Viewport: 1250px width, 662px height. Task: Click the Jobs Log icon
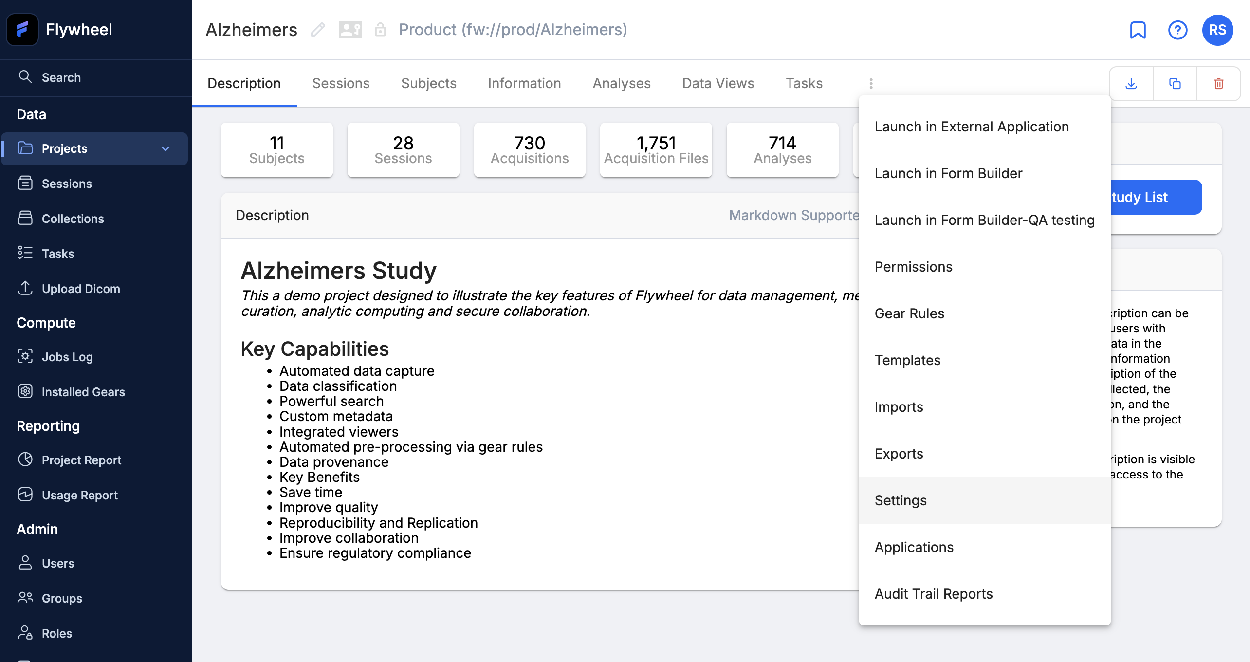25,356
